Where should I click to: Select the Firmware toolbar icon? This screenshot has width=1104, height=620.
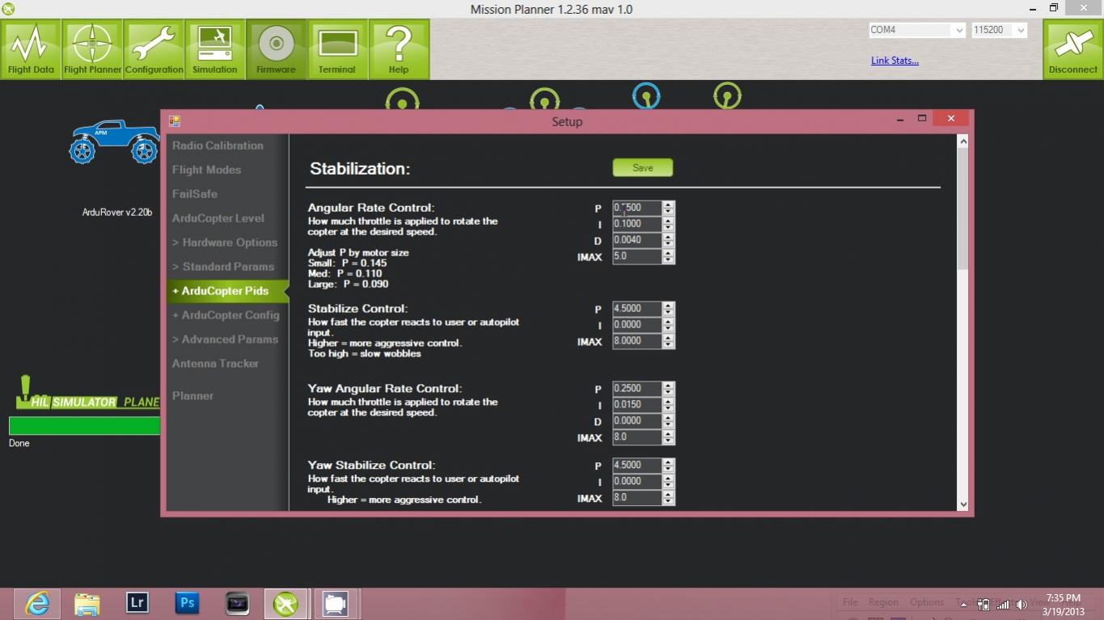coord(276,49)
